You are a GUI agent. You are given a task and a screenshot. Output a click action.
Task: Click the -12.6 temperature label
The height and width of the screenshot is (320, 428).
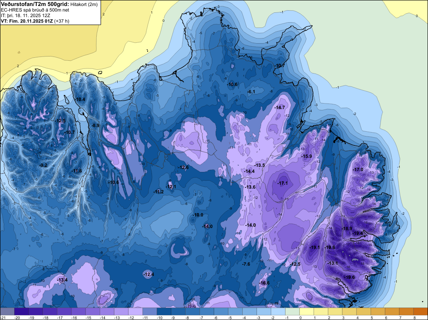183,167
